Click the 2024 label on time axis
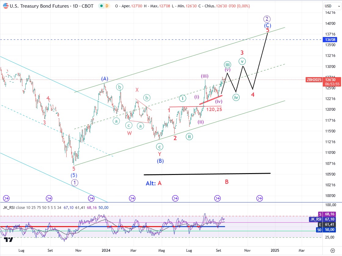Viewport: 342px width, 256px height. (106, 250)
